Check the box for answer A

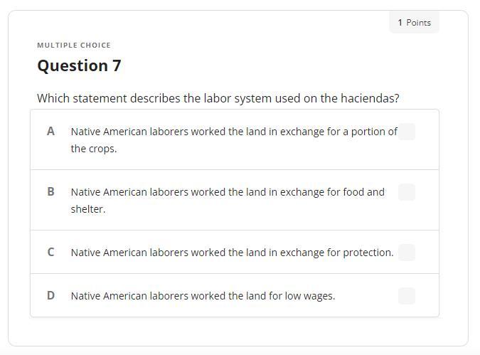407,132
